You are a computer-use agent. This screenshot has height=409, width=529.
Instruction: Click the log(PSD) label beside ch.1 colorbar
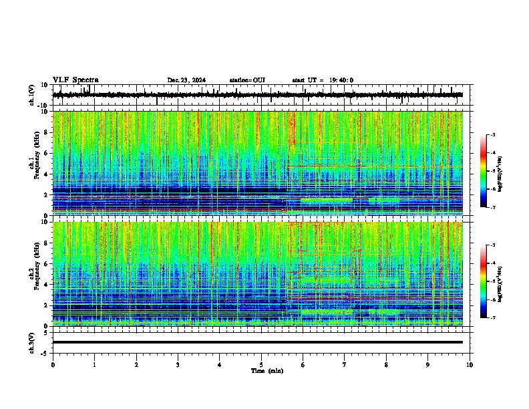[x=500, y=174]
